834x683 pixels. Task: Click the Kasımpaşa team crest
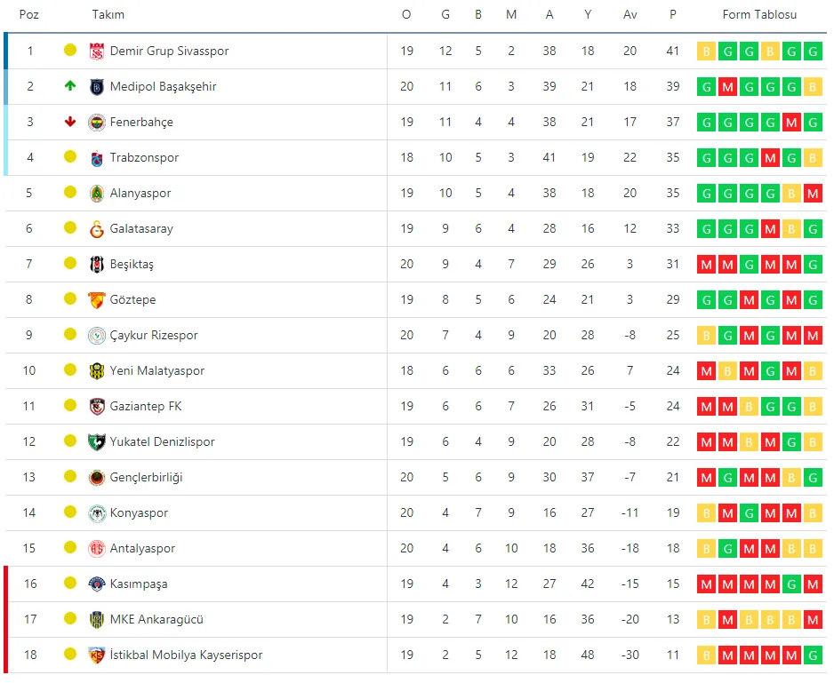[x=97, y=584]
